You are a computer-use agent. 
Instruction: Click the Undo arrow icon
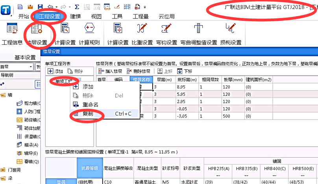click(x=50, y=7)
